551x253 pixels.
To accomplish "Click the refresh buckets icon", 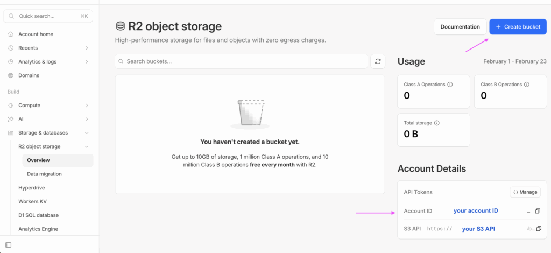I will pos(378,61).
